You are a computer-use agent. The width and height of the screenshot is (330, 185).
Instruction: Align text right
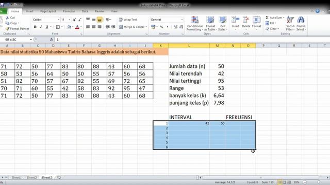point(100,27)
